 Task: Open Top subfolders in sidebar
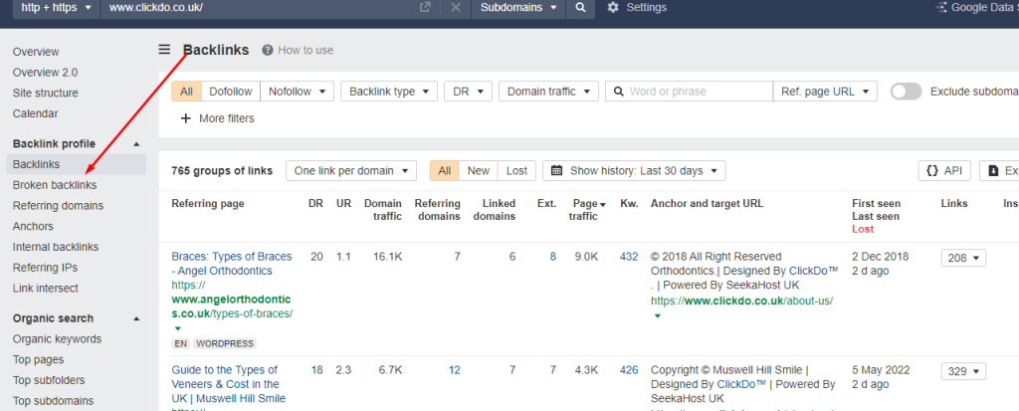coord(49,380)
